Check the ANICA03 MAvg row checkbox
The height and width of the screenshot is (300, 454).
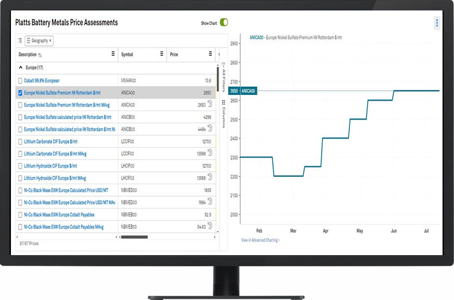click(20, 105)
